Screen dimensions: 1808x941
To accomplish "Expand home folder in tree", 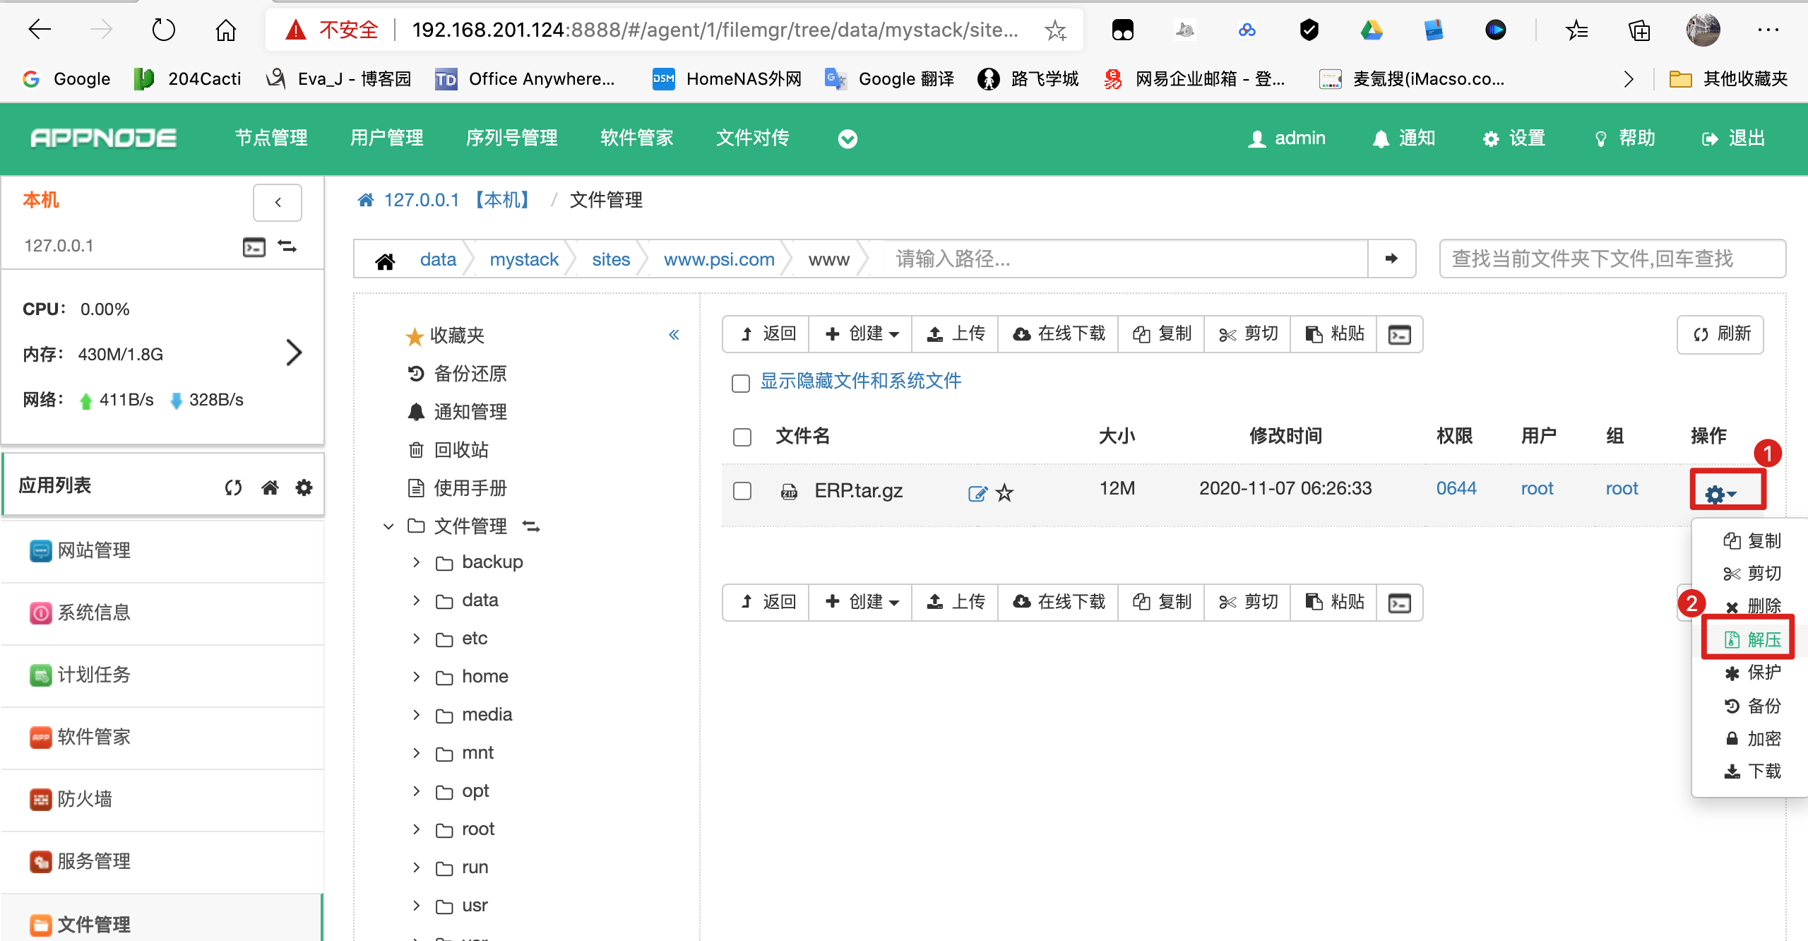I will tap(417, 677).
